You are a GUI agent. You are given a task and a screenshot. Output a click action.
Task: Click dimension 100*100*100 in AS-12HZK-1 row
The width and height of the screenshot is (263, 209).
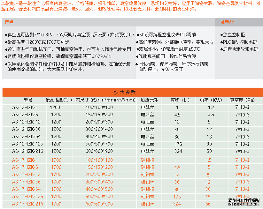tap(99, 107)
